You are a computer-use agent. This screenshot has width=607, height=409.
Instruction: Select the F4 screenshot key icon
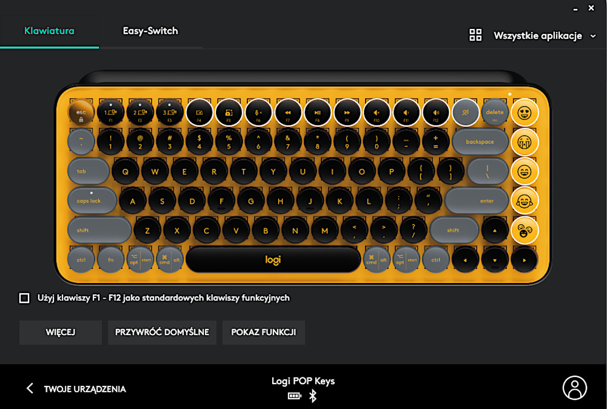[x=199, y=112]
